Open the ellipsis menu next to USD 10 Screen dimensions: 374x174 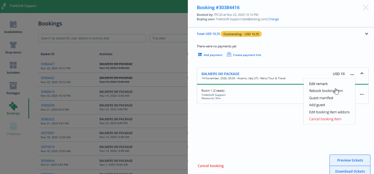pos(352,74)
